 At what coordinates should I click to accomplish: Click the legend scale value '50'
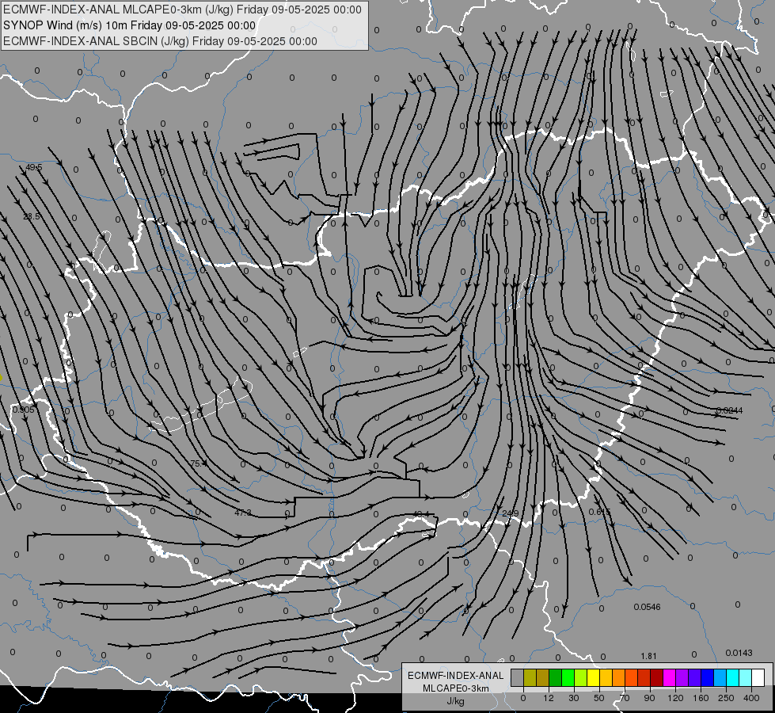[598, 698]
